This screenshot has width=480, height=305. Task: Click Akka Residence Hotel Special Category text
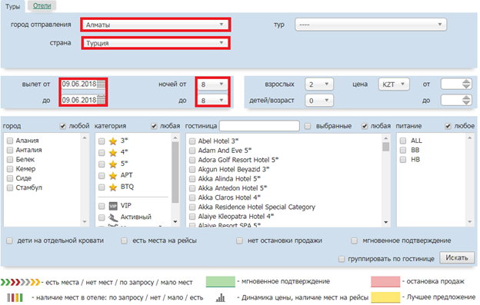[256, 207]
